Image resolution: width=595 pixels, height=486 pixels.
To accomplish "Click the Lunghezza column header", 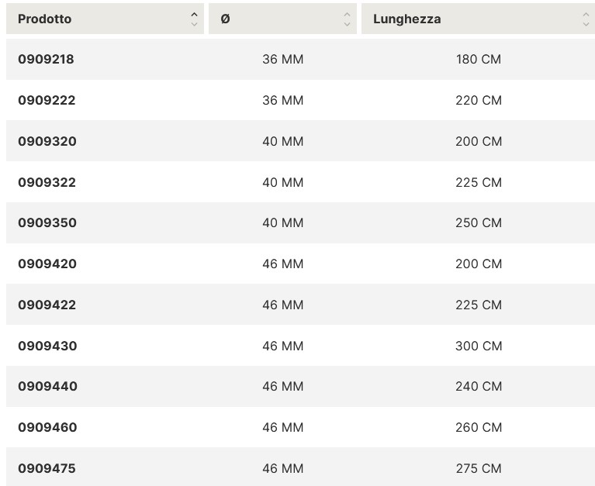I will 478,19.
